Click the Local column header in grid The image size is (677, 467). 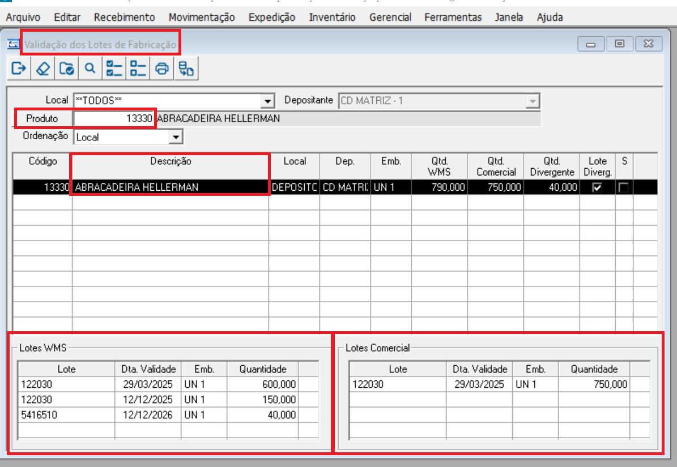click(295, 166)
